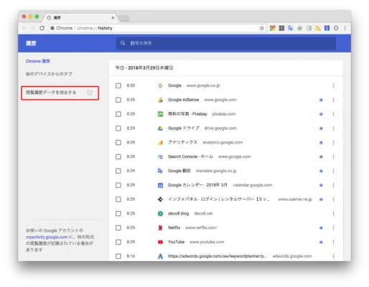Open the Search Console history entry
369x287 pixels.
[x=190, y=156]
